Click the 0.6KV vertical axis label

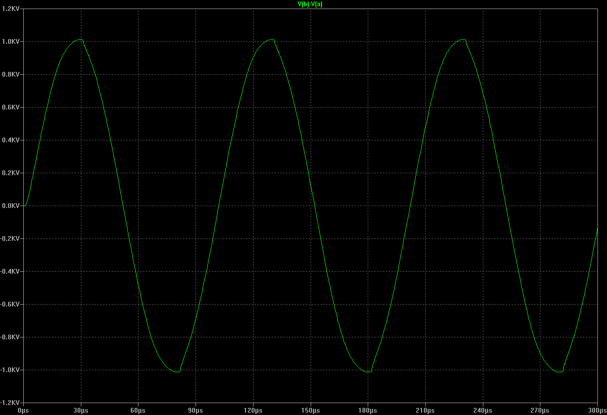tap(11, 107)
